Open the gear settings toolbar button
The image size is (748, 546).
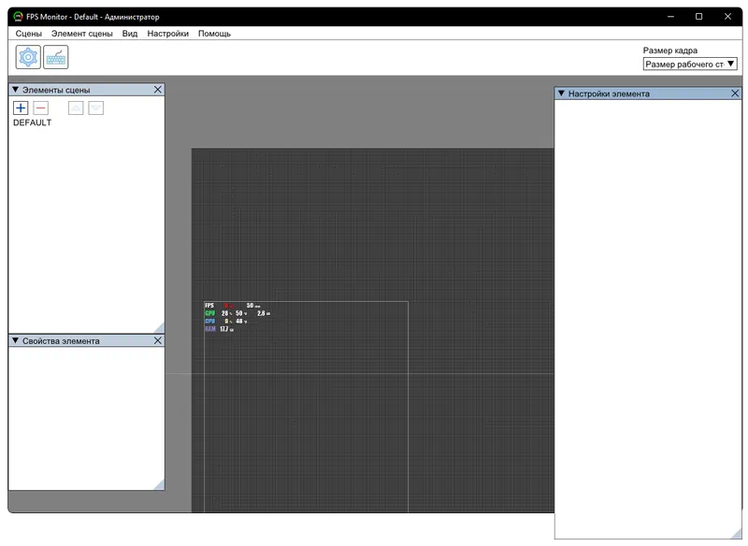click(28, 57)
